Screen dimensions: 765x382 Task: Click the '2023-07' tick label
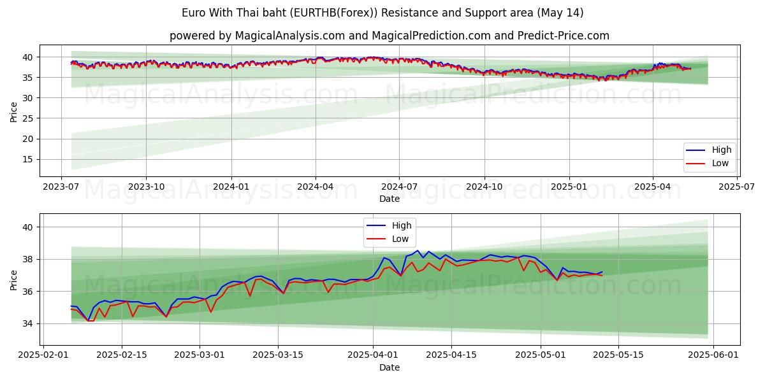[x=61, y=187]
